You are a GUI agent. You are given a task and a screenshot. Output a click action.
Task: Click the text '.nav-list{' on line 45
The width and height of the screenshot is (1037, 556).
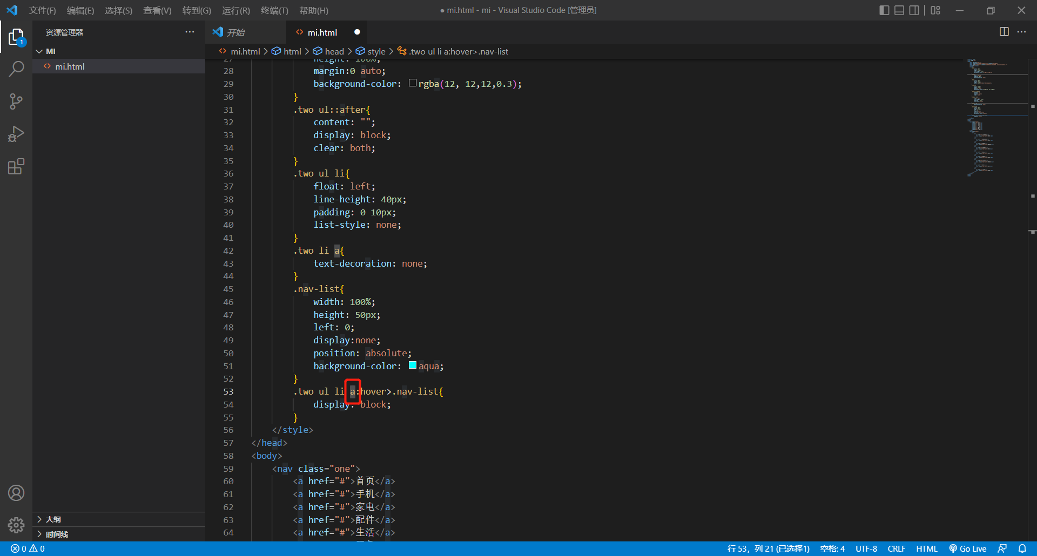(x=319, y=289)
